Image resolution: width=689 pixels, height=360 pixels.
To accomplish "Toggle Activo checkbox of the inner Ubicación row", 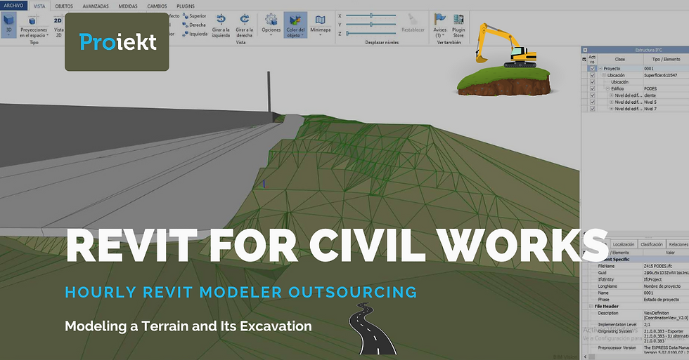I will 592,82.
